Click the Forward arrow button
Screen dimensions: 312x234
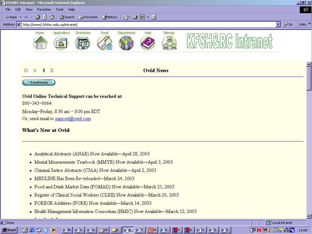(26, 17)
